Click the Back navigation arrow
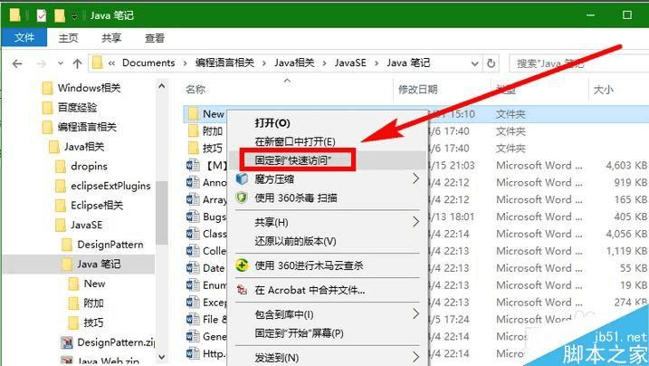Image resolution: width=649 pixels, height=366 pixels. pos(17,63)
